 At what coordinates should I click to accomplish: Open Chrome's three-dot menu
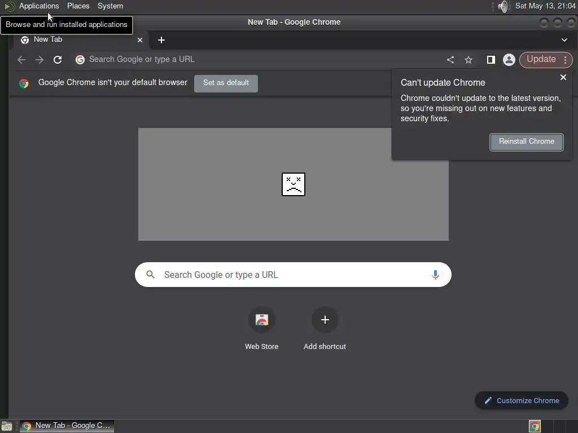click(x=565, y=60)
